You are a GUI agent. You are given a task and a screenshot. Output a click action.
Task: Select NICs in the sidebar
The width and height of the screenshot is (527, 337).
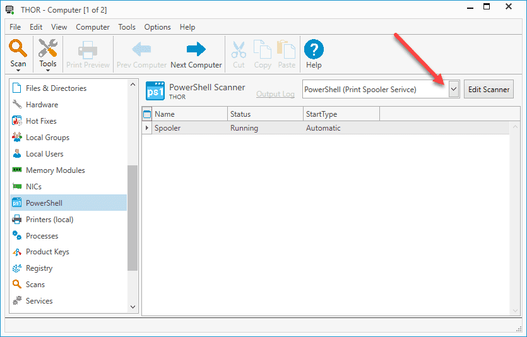69,186
